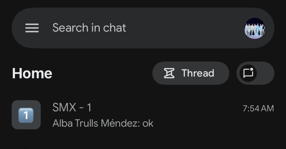Click the right side of unread toggle pill
Image resolution: width=286 pixels, height=149 pixels.
pyautogui.click(x=265, y=73)
